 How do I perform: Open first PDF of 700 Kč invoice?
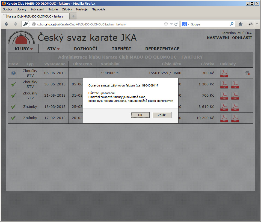tap(224, 96)
